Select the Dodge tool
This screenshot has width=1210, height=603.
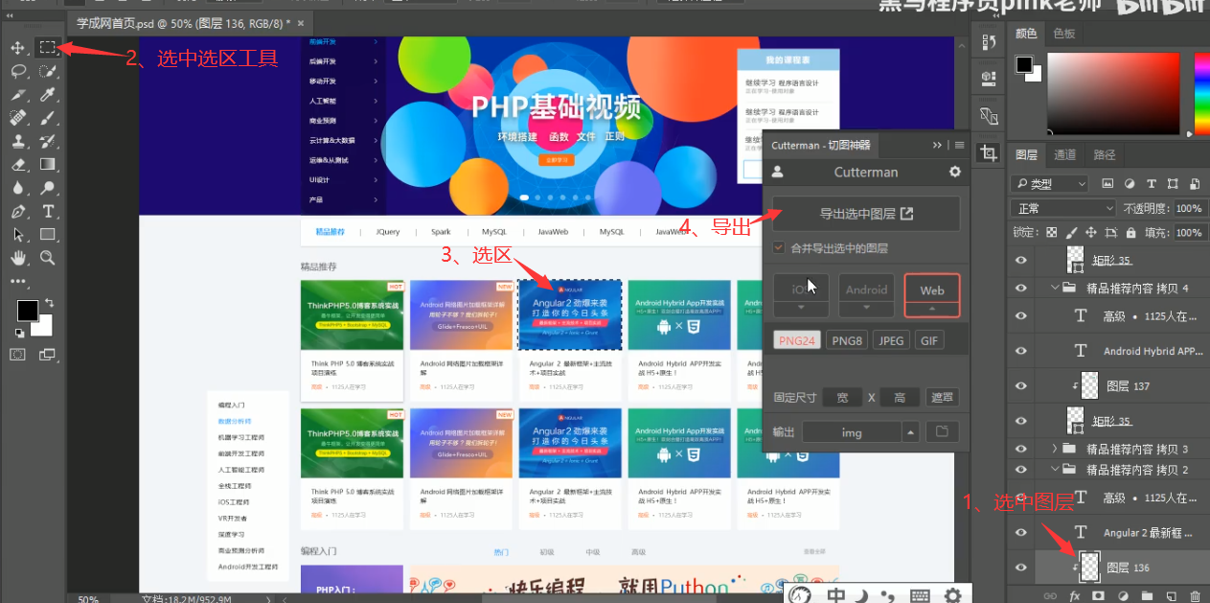coord(47,188)
